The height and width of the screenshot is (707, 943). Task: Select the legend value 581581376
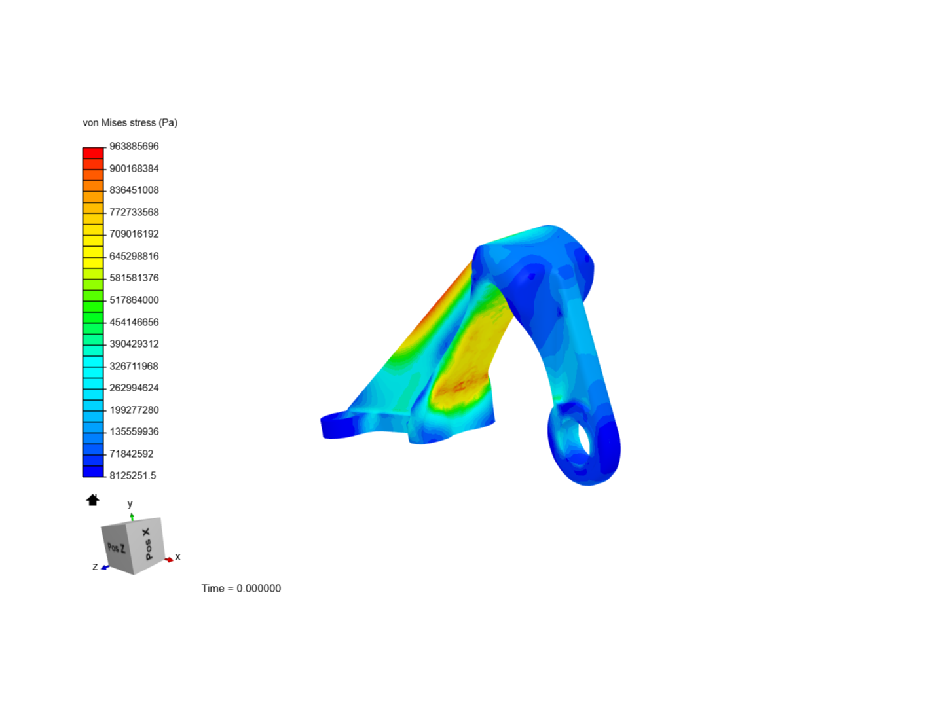click(134, 278)
